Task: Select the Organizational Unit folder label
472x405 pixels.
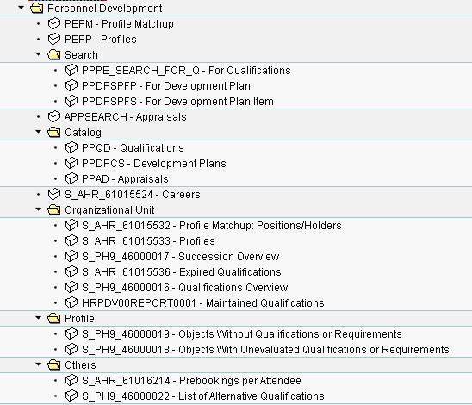Action: [109, 210]
